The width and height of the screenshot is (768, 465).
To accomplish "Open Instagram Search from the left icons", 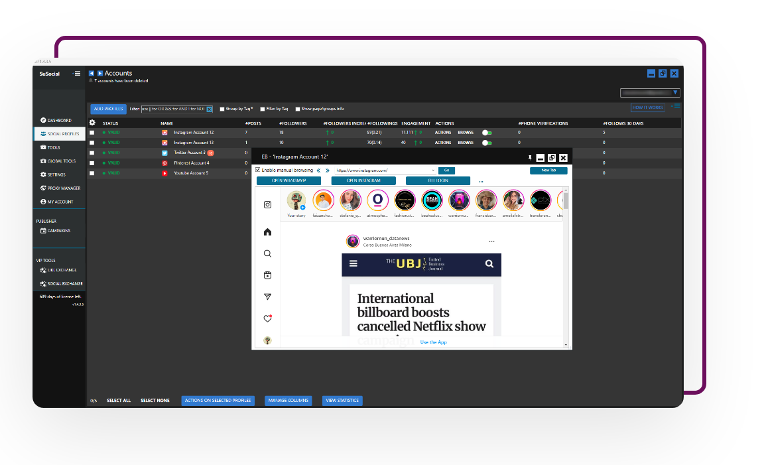I will (267, 253).
